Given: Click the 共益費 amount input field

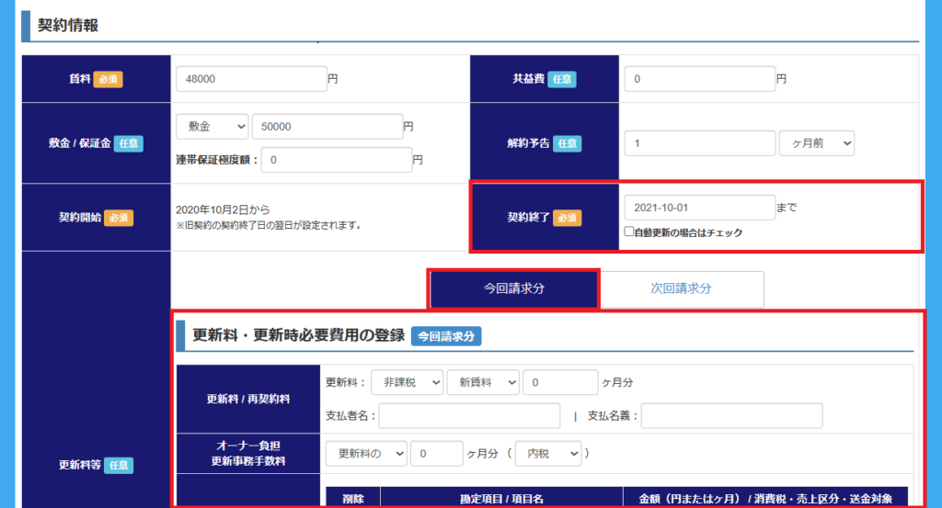Looking at the screenshot, I should point(698,79).
